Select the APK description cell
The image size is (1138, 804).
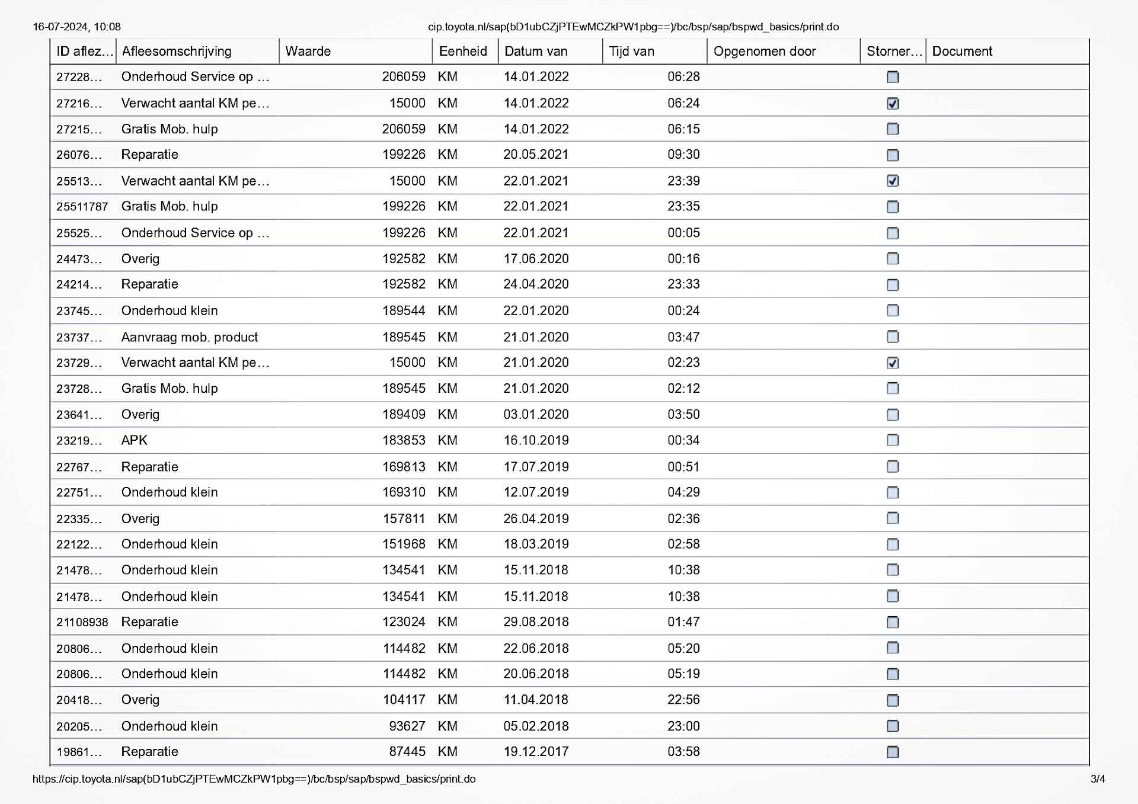(x=135, y=440)
